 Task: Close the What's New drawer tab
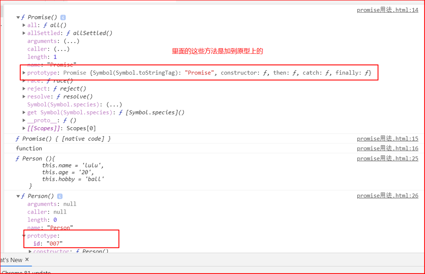tap(27, 260)
